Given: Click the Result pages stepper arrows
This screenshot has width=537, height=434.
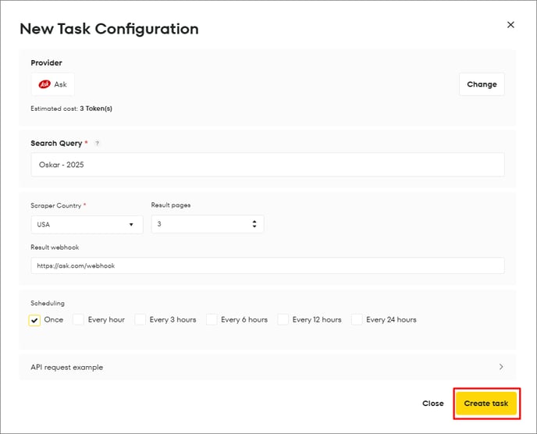Looking at the screenshot, I should (254, 224).
